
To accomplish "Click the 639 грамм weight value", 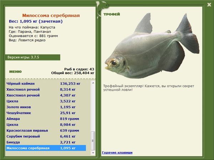I will pyautogui.click(x=70, y=130).
